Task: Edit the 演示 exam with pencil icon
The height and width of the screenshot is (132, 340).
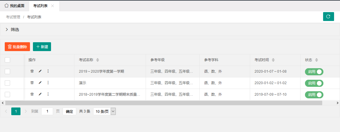Action: pyautogui.click(x=40, y=83)
